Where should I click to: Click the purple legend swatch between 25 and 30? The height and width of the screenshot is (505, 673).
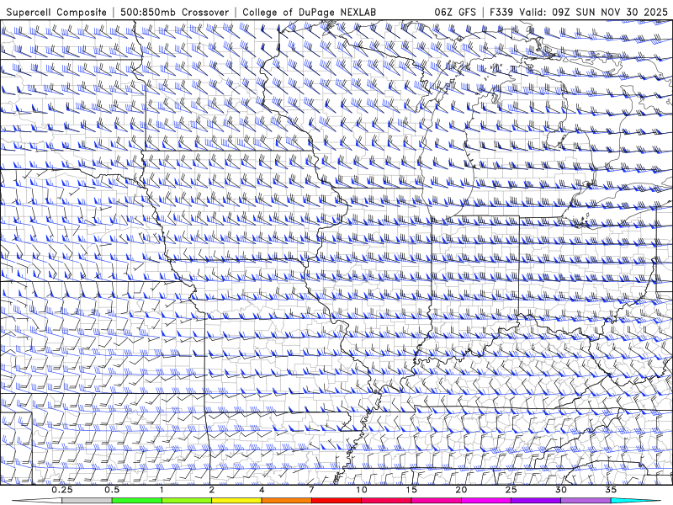coord(536,501)
